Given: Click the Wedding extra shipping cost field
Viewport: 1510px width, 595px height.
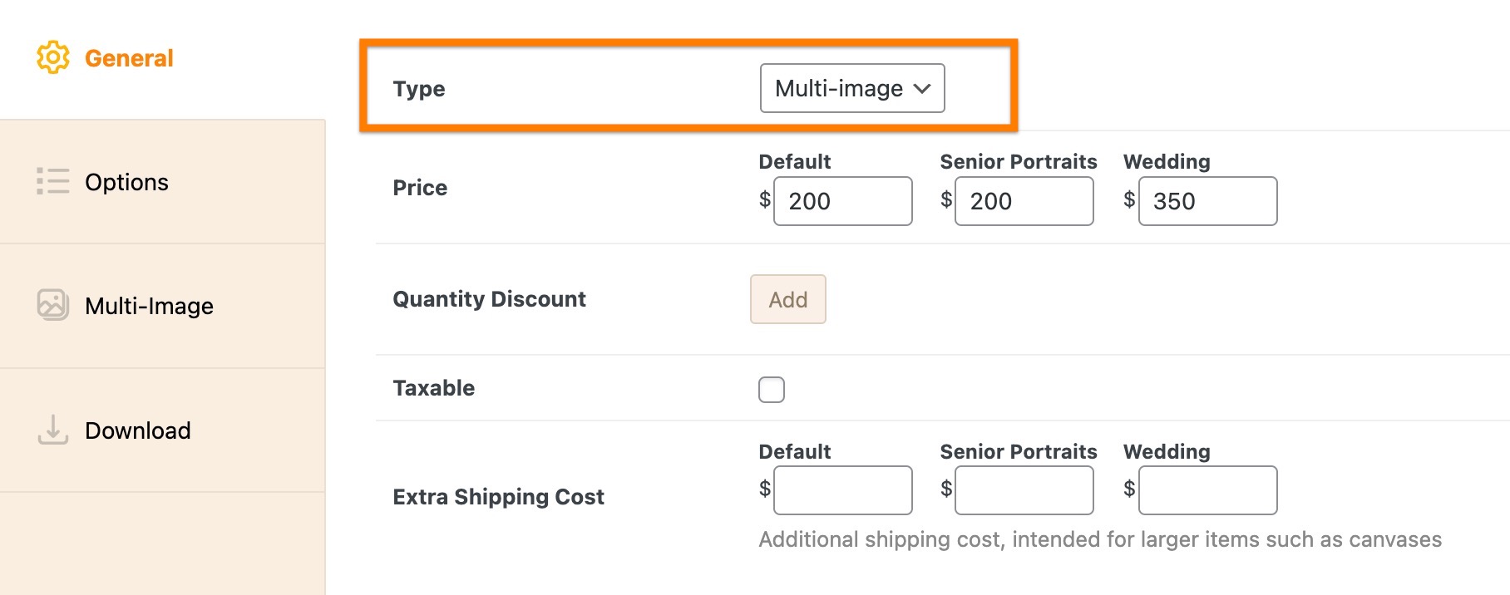Looking at the screenshot, I should pyautogui.click(x=1207, y=490).
